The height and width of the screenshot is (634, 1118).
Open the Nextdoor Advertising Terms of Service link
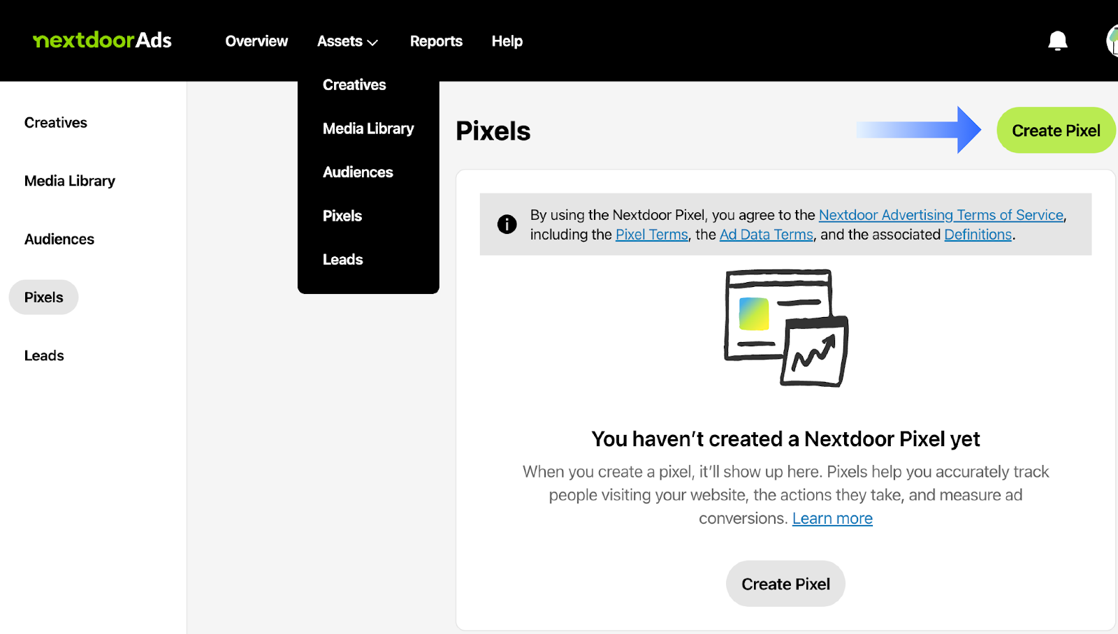[941, 215]
